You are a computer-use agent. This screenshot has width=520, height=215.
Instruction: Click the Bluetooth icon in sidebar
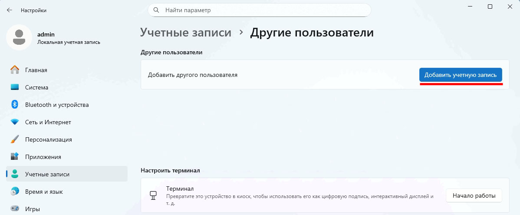click(x=15, y=105)
